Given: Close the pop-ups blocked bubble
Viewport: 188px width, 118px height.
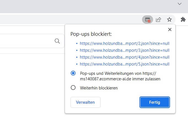Looking at the screenshot, I should pyautogui.click(x=170, y=29).
